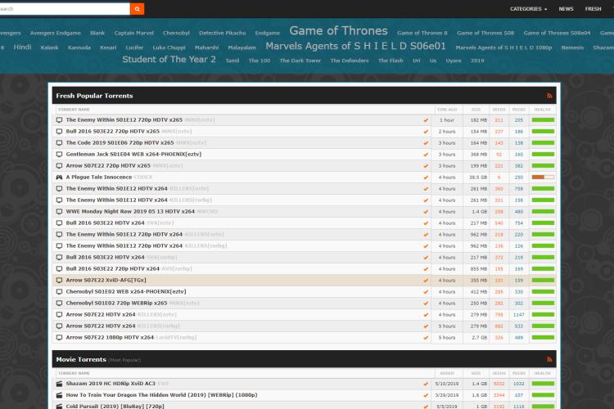The height and width of the screenshot is (409, 614).
Task: Click the 5/10/2019 added date cell
Action: tap(446, 384)
